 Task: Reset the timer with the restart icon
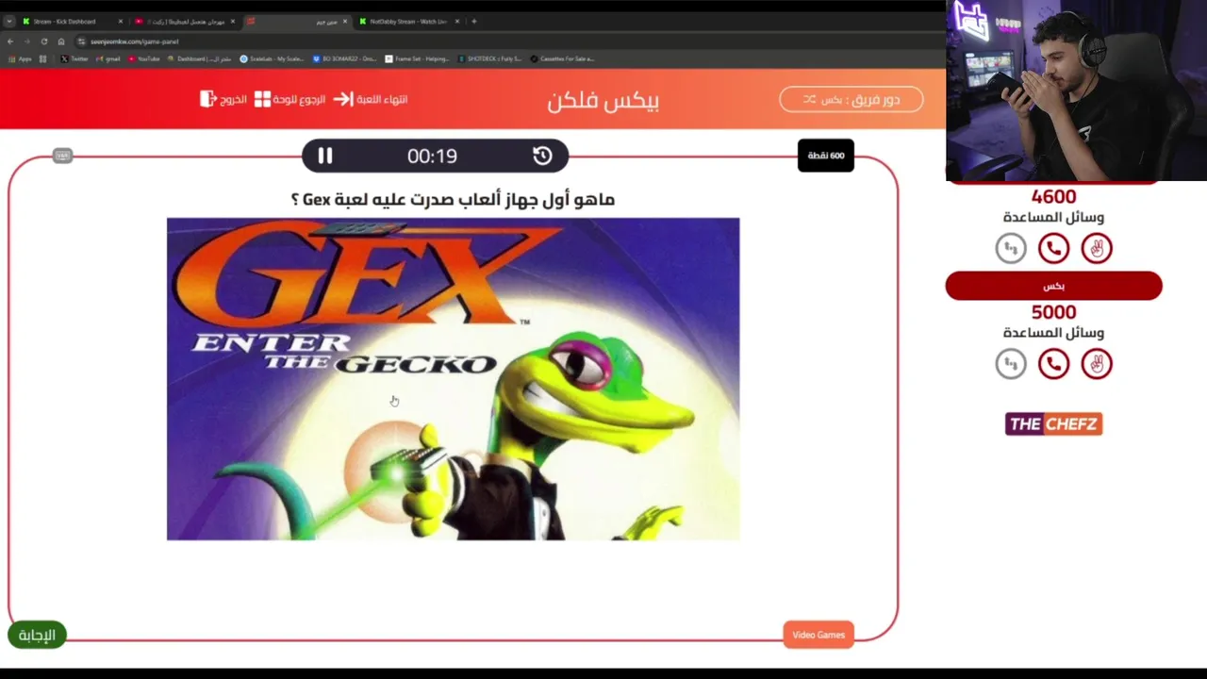pos(542,156)
